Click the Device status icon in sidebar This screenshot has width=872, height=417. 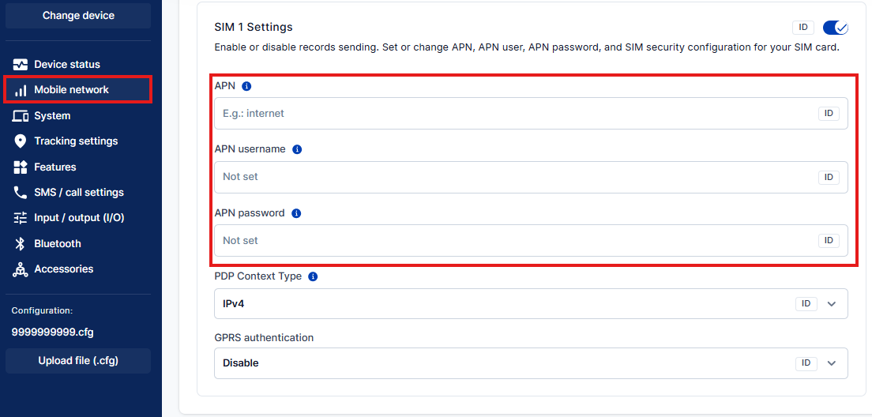[21, 65]
